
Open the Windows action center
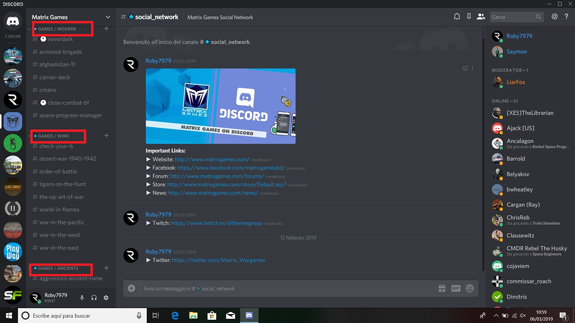tap(563, 315)
